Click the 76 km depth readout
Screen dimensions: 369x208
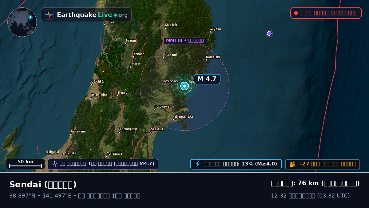[315, 183]
